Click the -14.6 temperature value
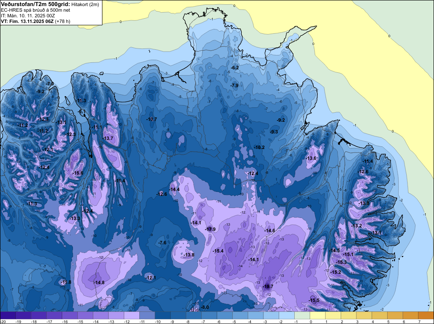434x324 pixels. point(270,230)
